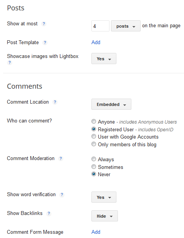Open Show word verification help icon
The height and width of the screenshot is (238, 184).
(62, 195)
